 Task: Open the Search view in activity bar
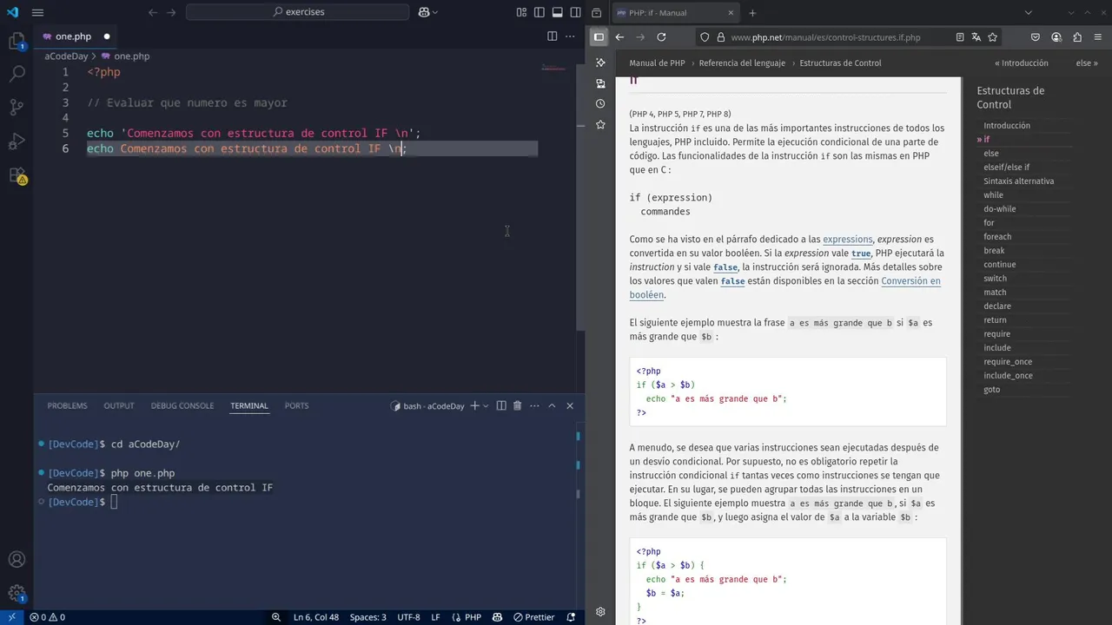[17, 74]
